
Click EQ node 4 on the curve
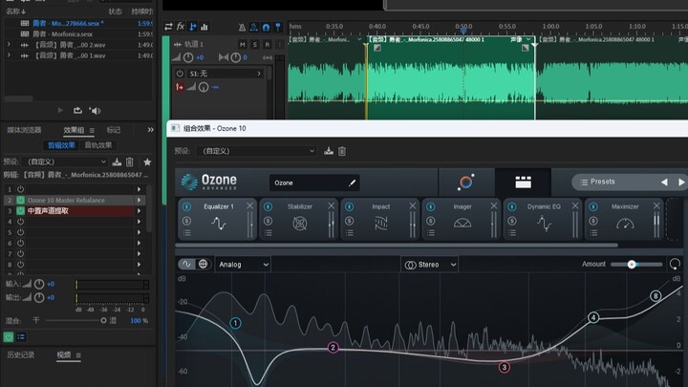pos(593,317)
